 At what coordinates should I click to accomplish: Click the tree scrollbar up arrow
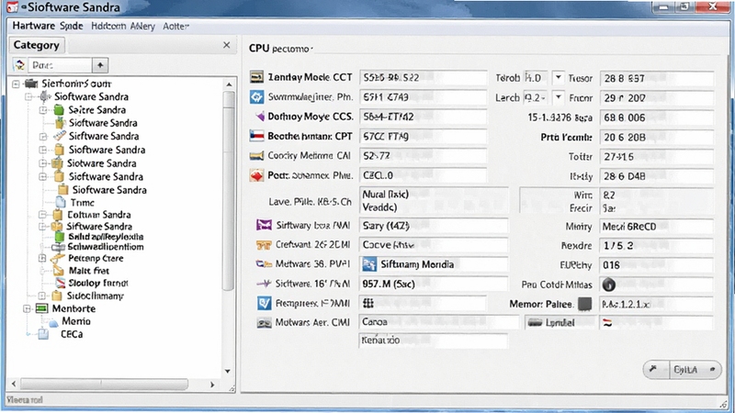[x=229, y=84]
